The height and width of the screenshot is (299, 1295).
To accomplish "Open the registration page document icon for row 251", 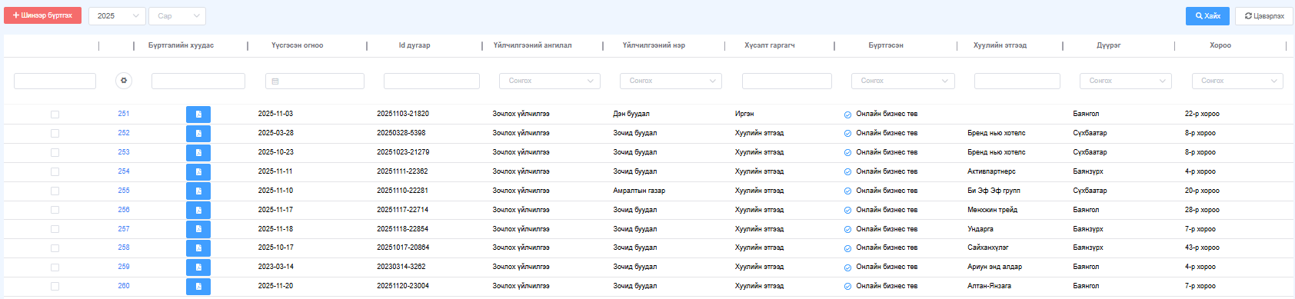I will (x=198, y=115).
